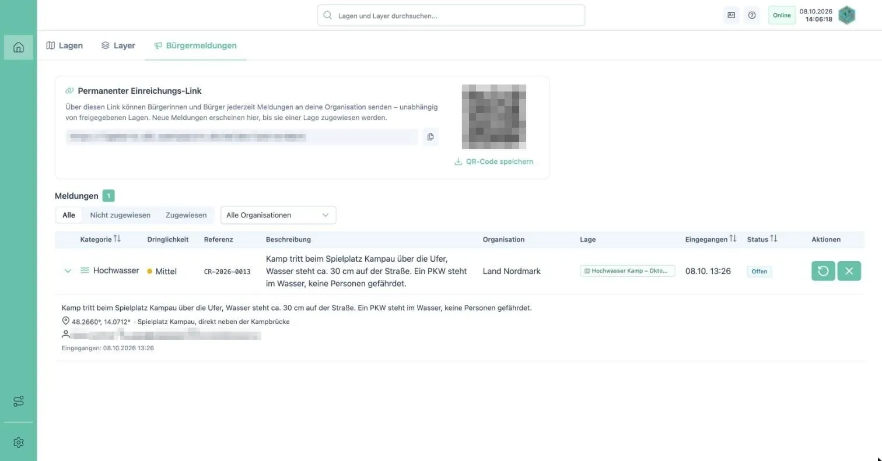882x461 pixels.
Task: Switch to the Layer tab
Action: click(118, 45)
